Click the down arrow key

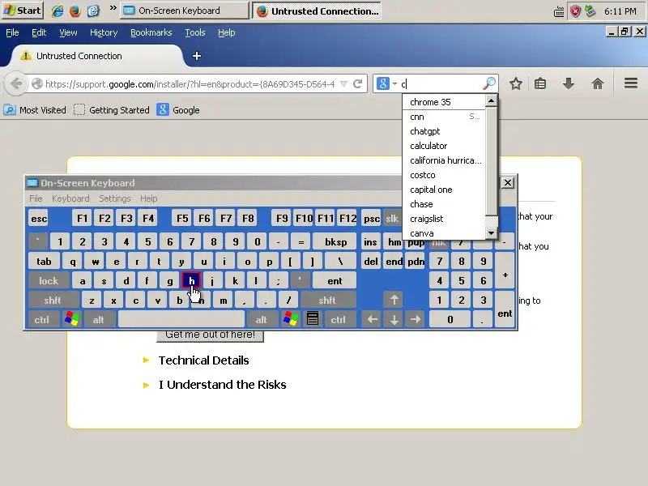(x=394, y=319)
